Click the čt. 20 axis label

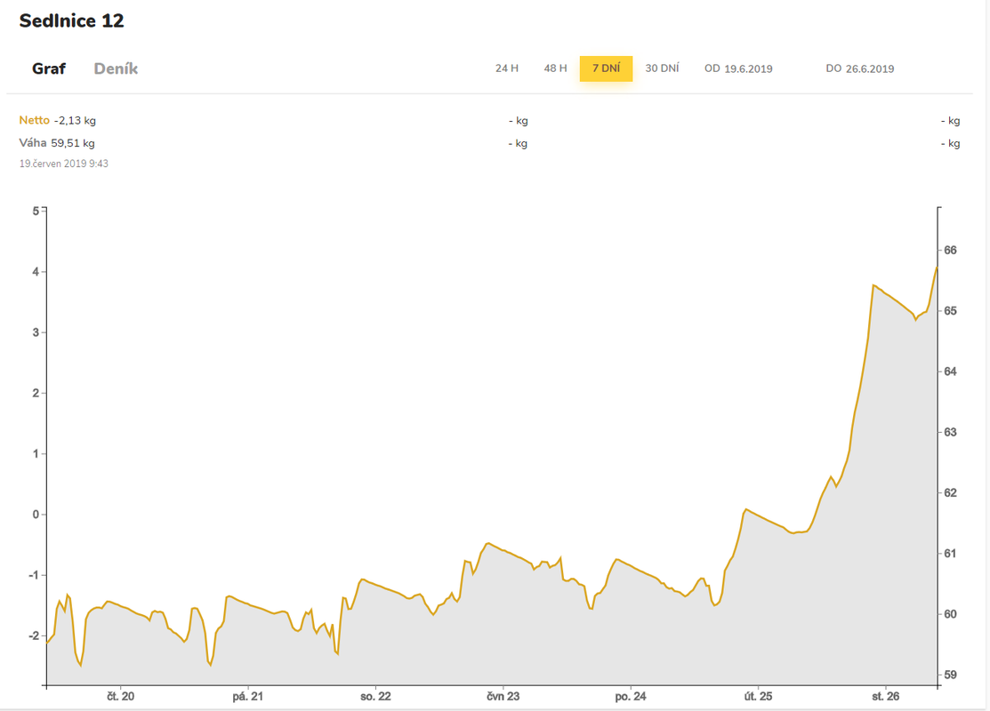[121, 697]
